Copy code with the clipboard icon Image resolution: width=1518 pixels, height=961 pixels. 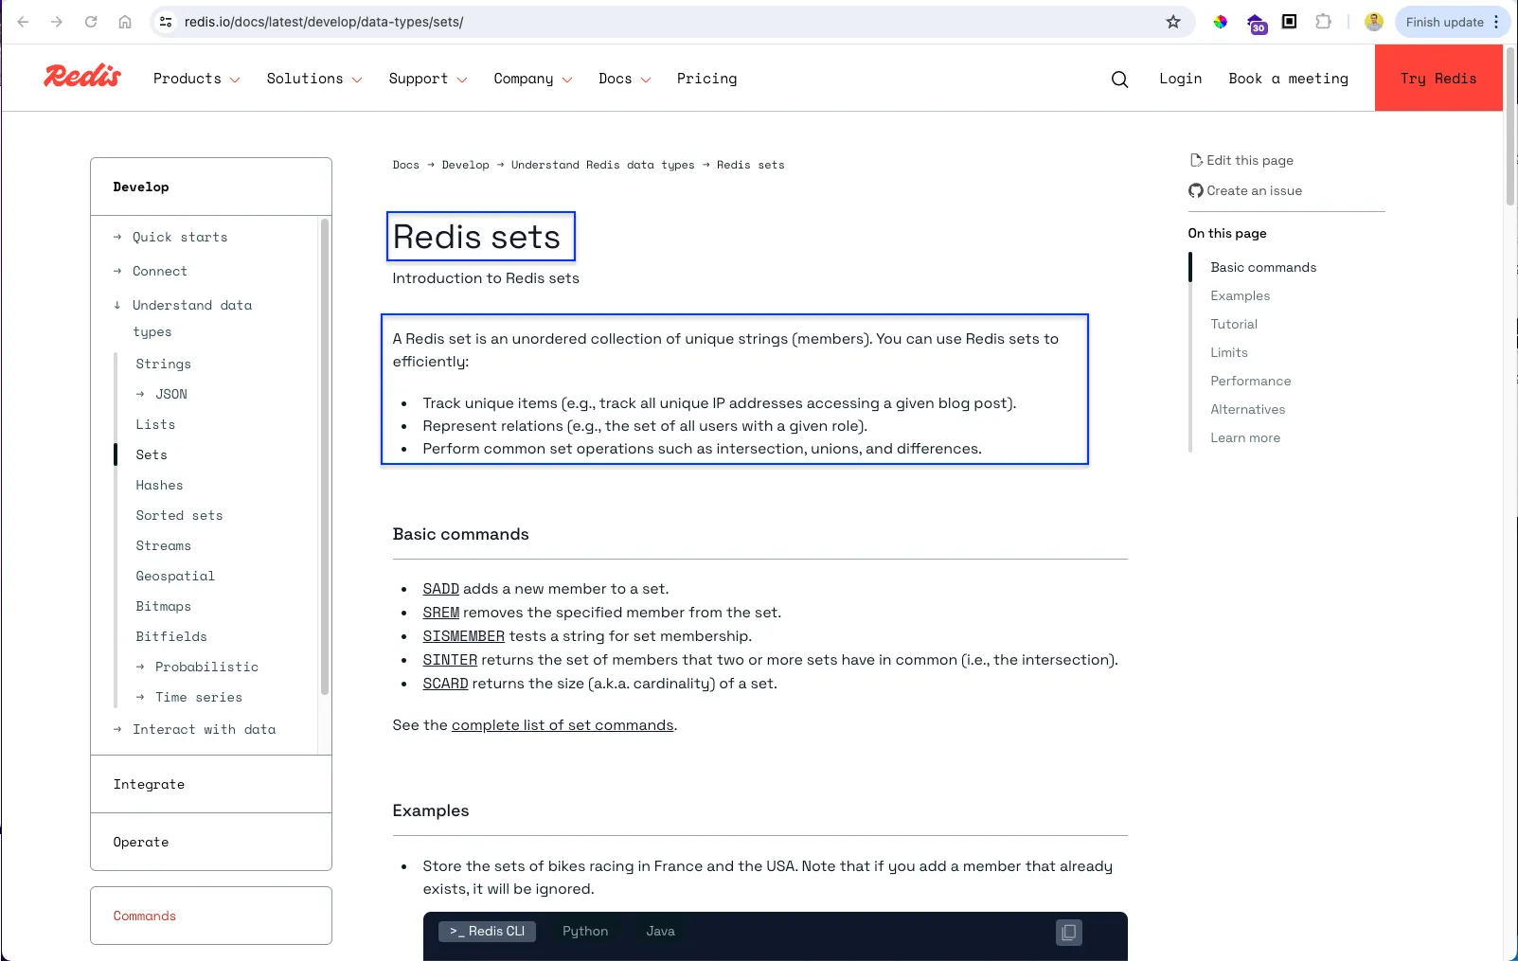coord(1069,933)
